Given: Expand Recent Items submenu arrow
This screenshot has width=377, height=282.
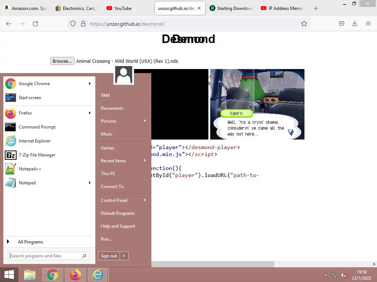Looking at the screenshot, I should pyautogui.click(x=145, y=160).
